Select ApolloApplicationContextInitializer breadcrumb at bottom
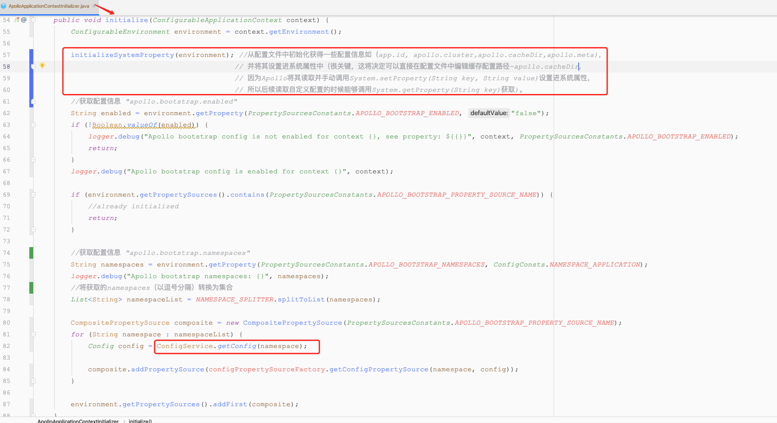 click(78, 421)
